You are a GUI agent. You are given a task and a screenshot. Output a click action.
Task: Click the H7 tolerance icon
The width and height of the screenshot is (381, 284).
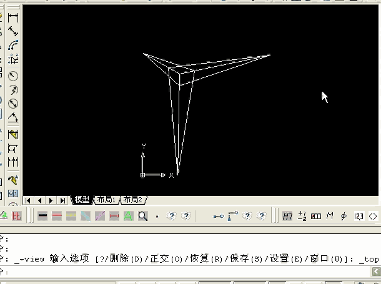click(x=287, y=216)
